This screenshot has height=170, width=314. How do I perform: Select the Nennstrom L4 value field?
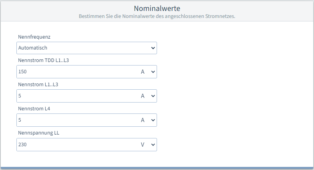click(x=76, y=120)
